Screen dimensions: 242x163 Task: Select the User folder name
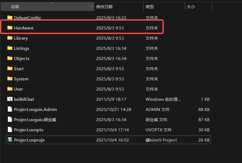point(18,89)
